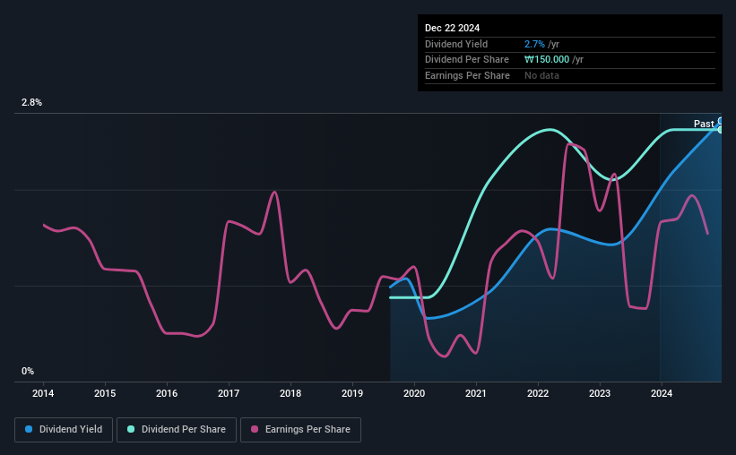Click the ₩150.000 Dividend Per Share value

(547, 60)
